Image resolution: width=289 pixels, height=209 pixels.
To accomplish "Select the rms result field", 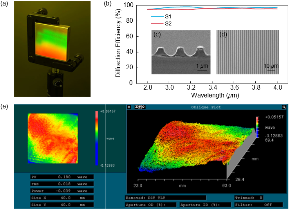I will [x=62, y=184].
